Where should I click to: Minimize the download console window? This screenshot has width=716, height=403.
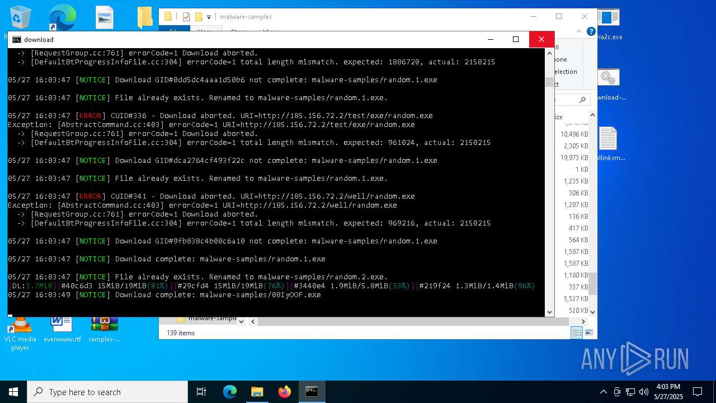[x=490, y=39]
